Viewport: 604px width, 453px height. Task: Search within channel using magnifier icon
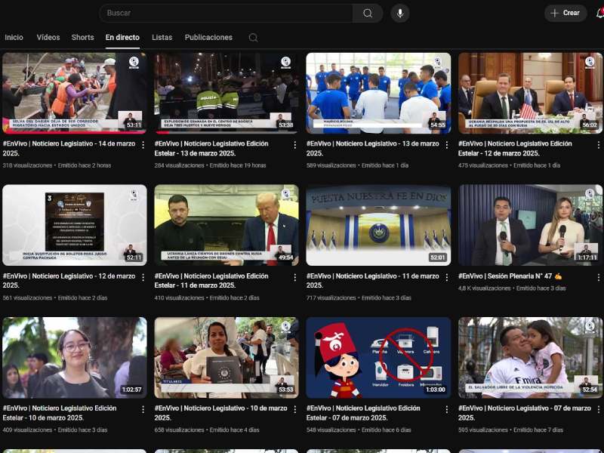pyautogui.click(x=253, y=38)
